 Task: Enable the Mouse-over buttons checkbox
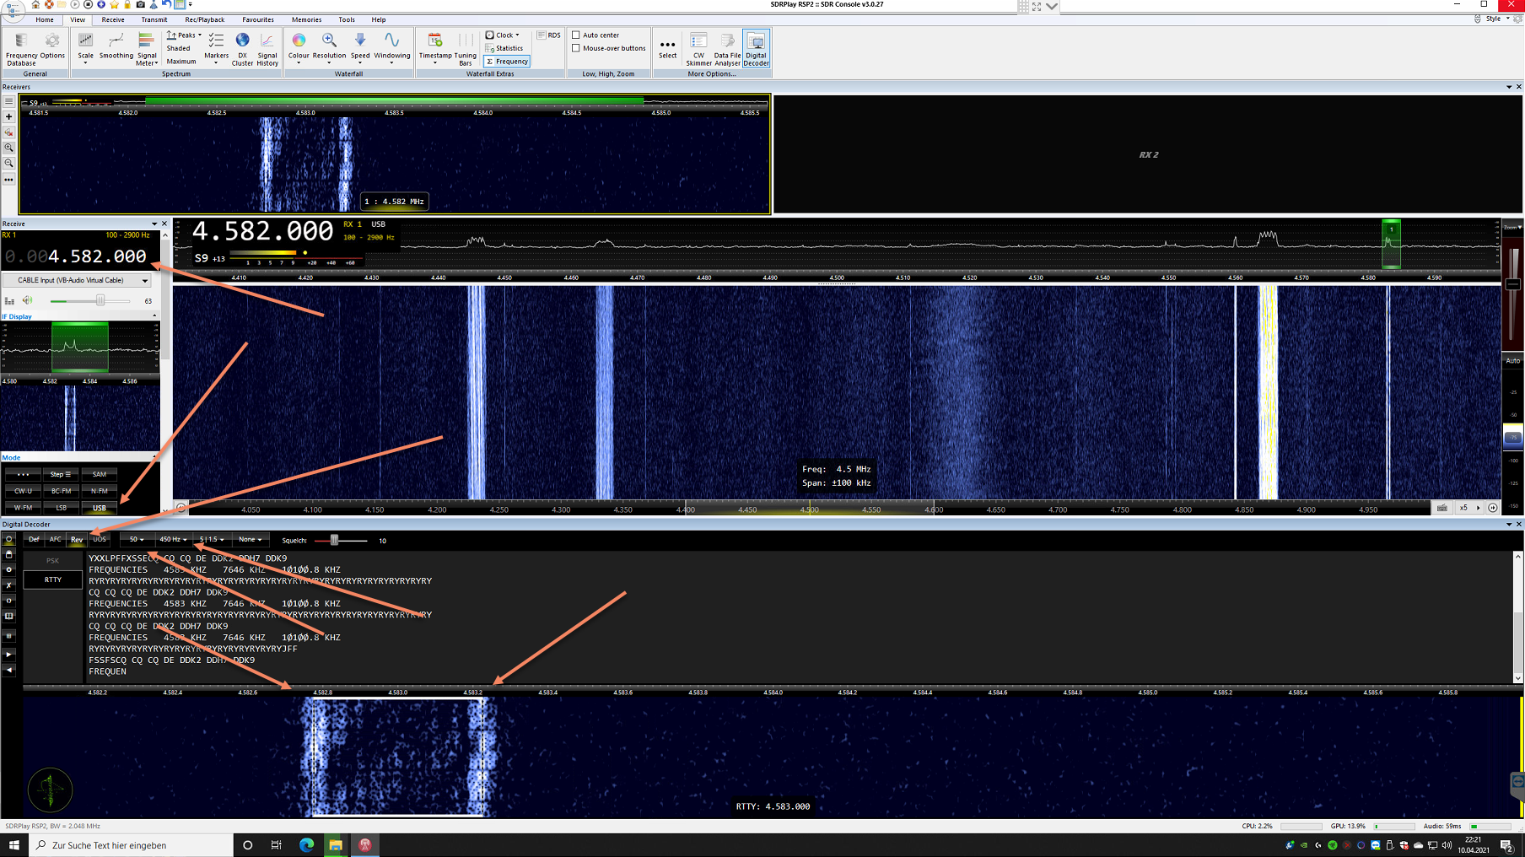[576, 48]
